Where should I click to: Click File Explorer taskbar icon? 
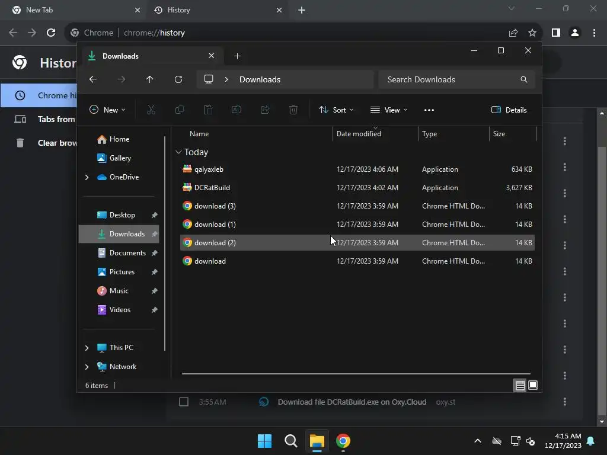tap(317, 441)
